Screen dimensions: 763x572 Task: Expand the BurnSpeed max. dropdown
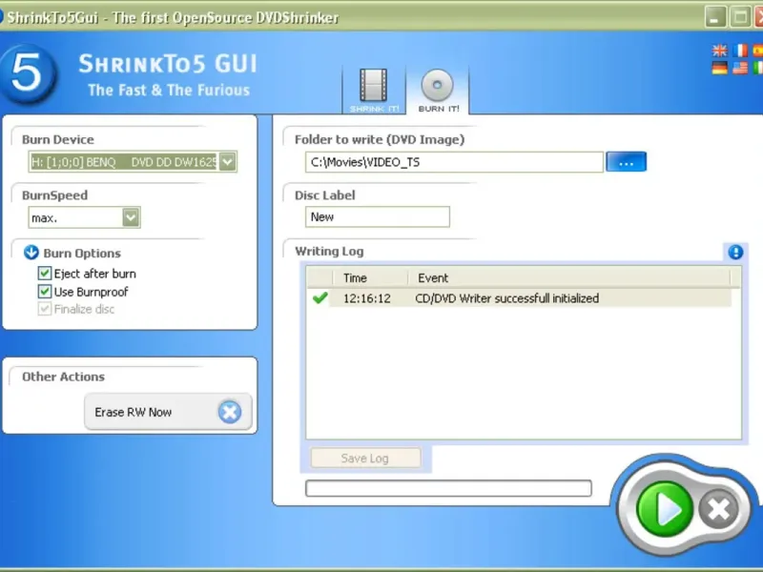[x=131, y=217]
